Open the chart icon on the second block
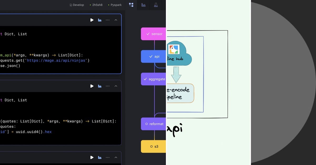Screen dimensions: 316x165 [x=100, y=86]
